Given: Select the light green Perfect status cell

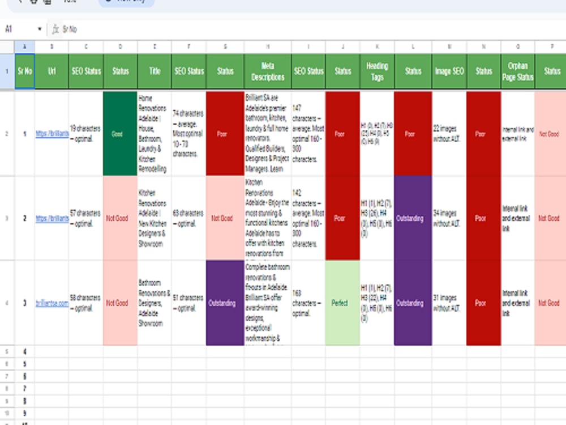Looking at the screenshot, I should click(x=342, y=303).
